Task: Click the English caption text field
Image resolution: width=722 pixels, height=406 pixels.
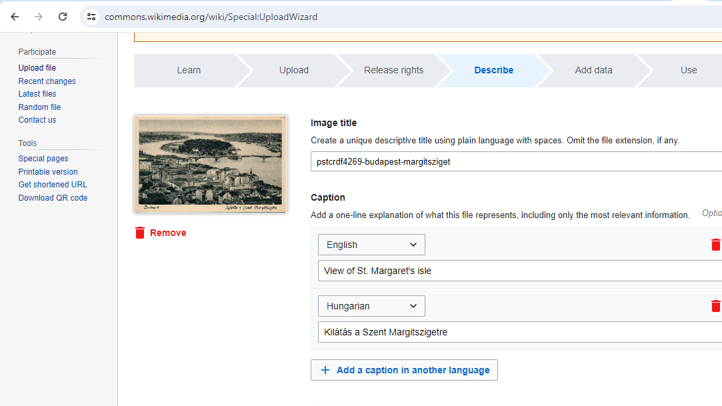Action: click(520, 271)
